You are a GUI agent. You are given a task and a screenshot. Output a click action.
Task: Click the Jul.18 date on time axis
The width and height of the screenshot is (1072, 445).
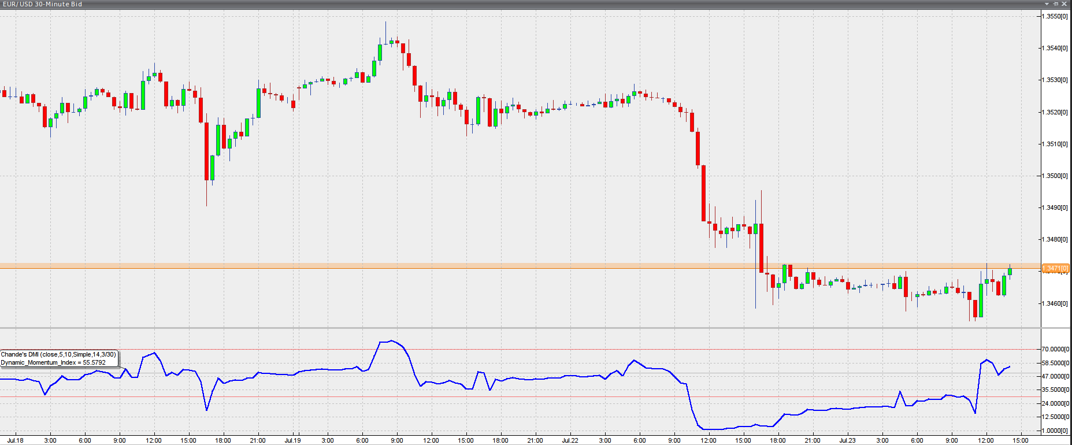click(16, 440)
